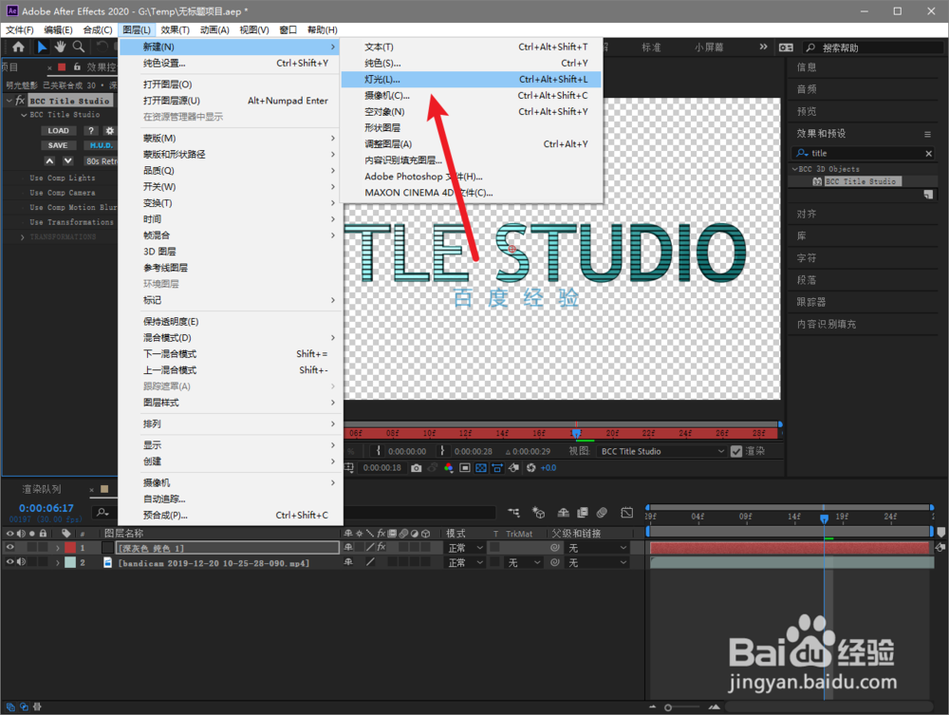The image size is (949, 715).
Task: Expand the bandicam layer properties chevron
Action: click(58, 562)
